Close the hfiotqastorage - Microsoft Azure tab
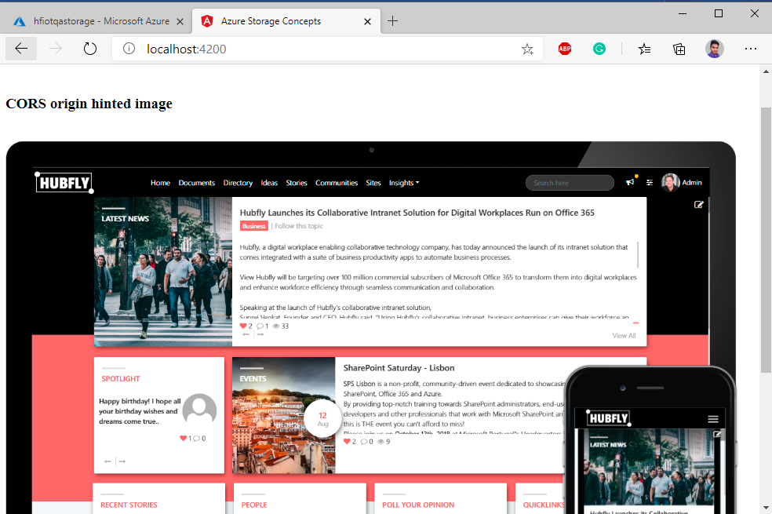The height and width of the screenshot is (514, 772). (x=180, y=21)
